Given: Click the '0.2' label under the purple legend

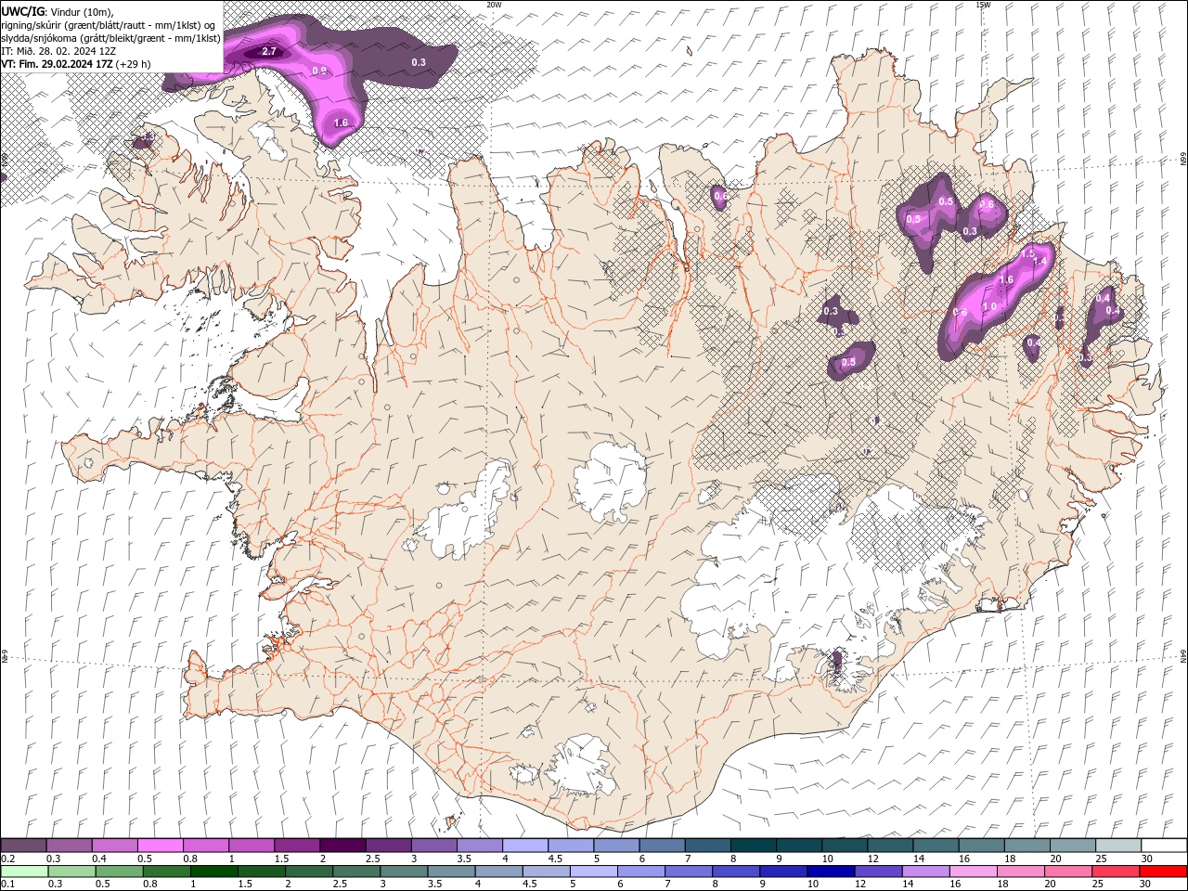Looking at the screenshot, I should [x=7, y=859].
